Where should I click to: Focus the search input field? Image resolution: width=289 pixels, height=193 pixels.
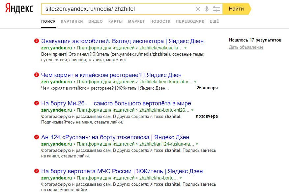pyautogui.click(x=118, y=9)
